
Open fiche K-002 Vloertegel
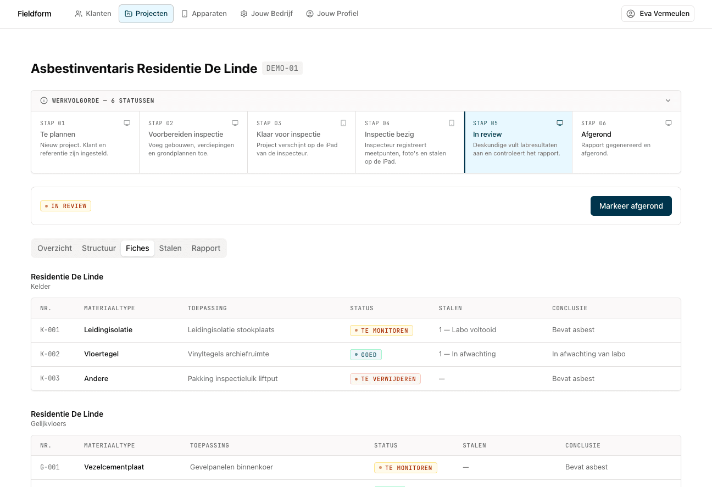(x=356, y=354)
